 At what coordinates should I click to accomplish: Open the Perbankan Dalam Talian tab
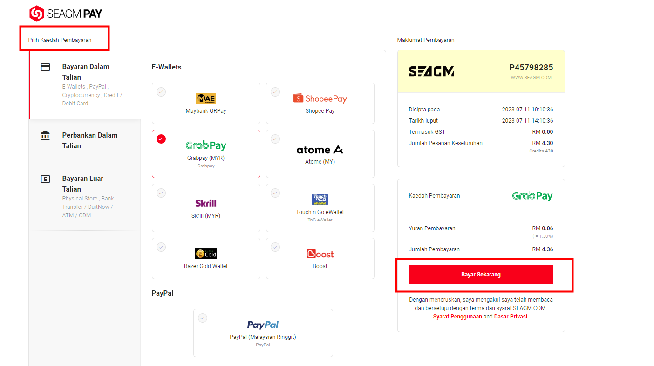click(85, 140)
